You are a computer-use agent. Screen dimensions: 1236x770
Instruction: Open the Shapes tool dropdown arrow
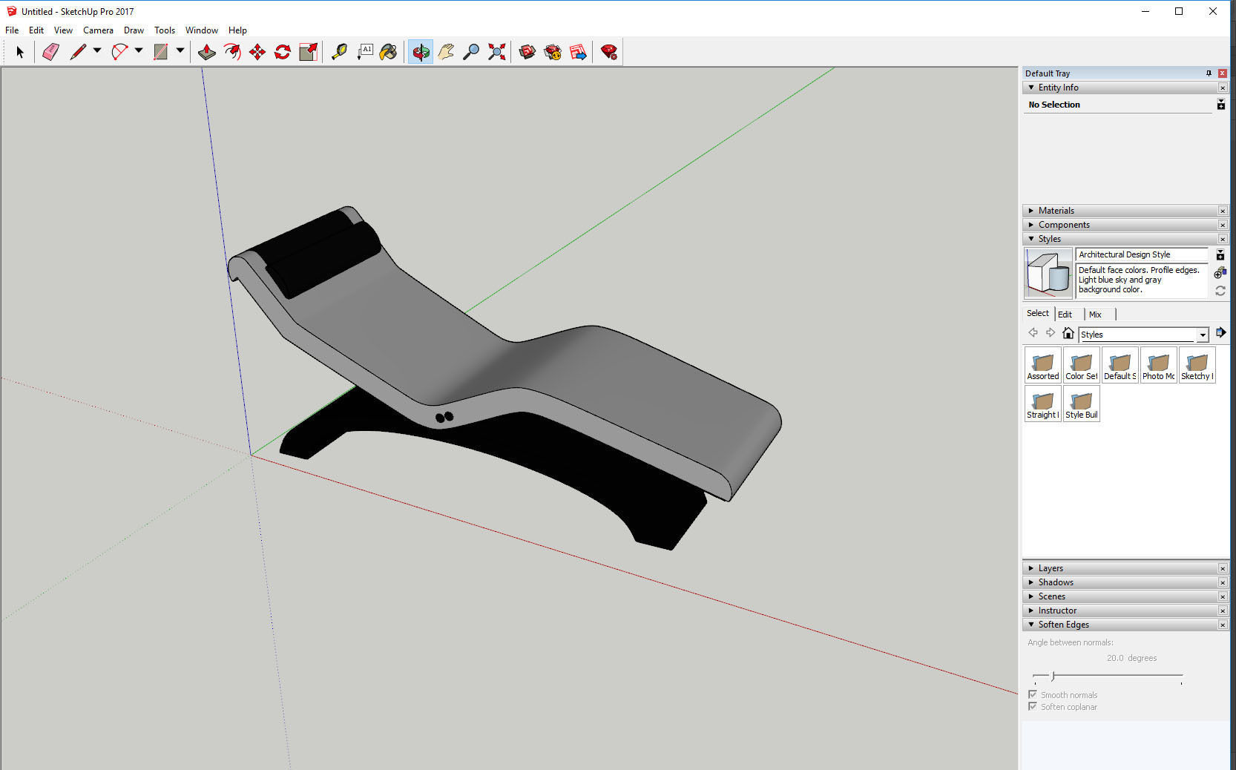tap(180, 51)
